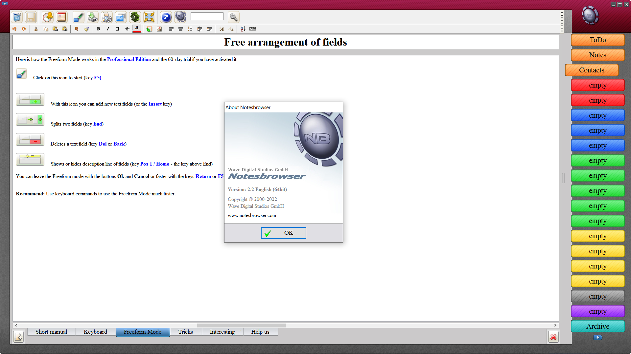Toggle bold formatting
The height and width of the screenshot is (354, 631).
(x=98, y=29)
